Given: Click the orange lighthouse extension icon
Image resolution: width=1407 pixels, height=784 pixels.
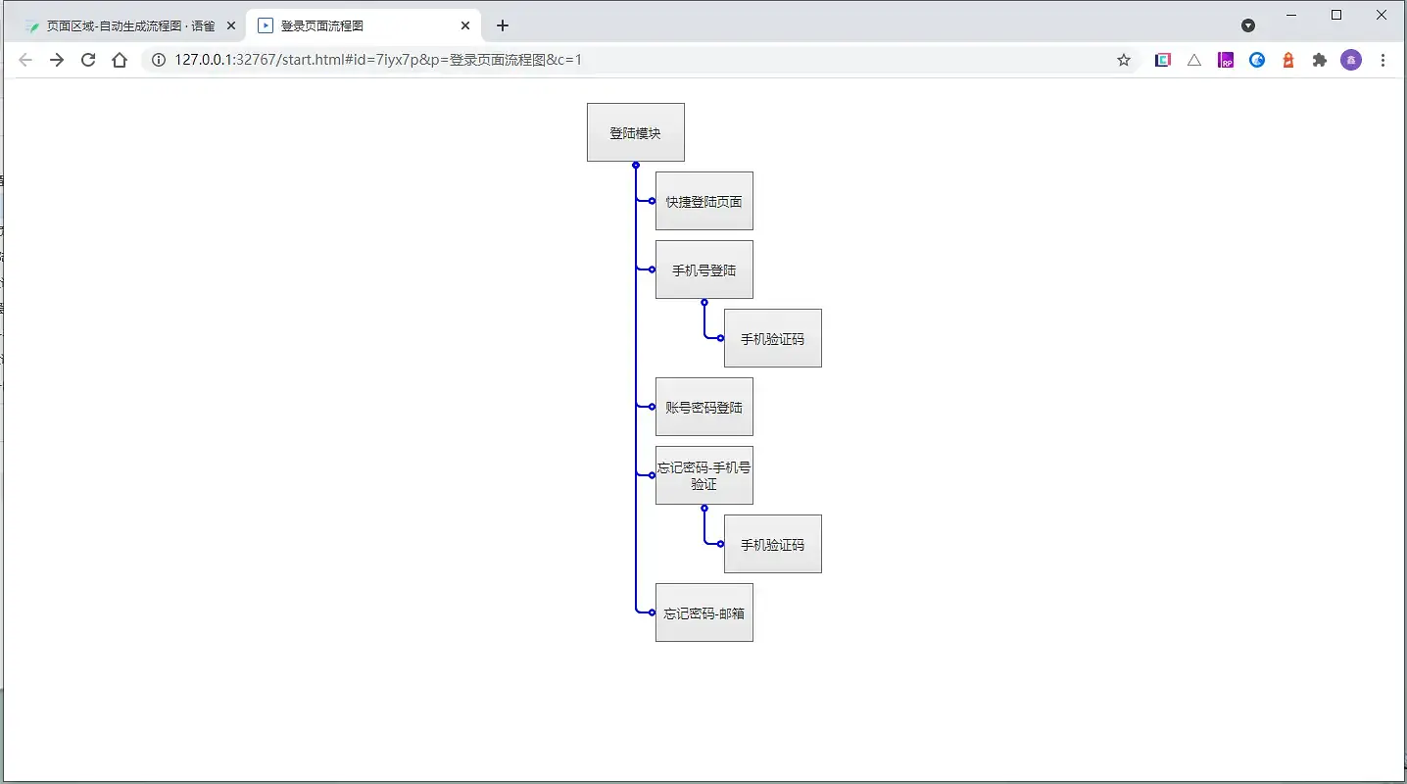Looking at the screenshot, I should [1288, 60].
